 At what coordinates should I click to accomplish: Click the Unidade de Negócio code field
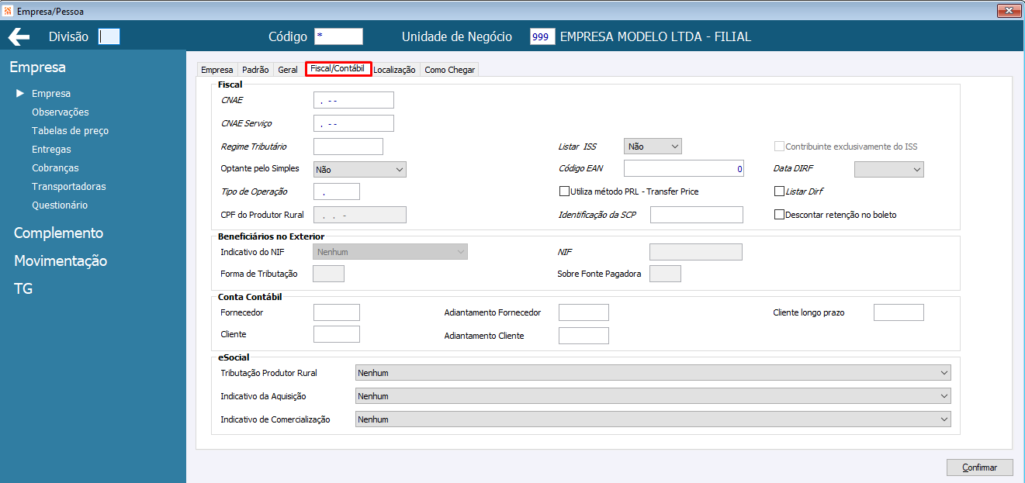pos(542,36)
